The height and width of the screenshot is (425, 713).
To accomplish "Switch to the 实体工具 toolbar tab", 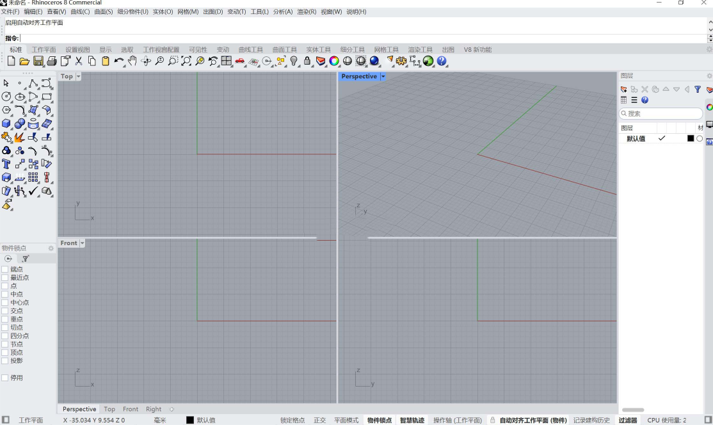I will coord(318,50).
